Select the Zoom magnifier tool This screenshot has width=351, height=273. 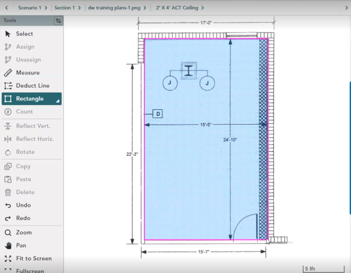coord(8,233)
